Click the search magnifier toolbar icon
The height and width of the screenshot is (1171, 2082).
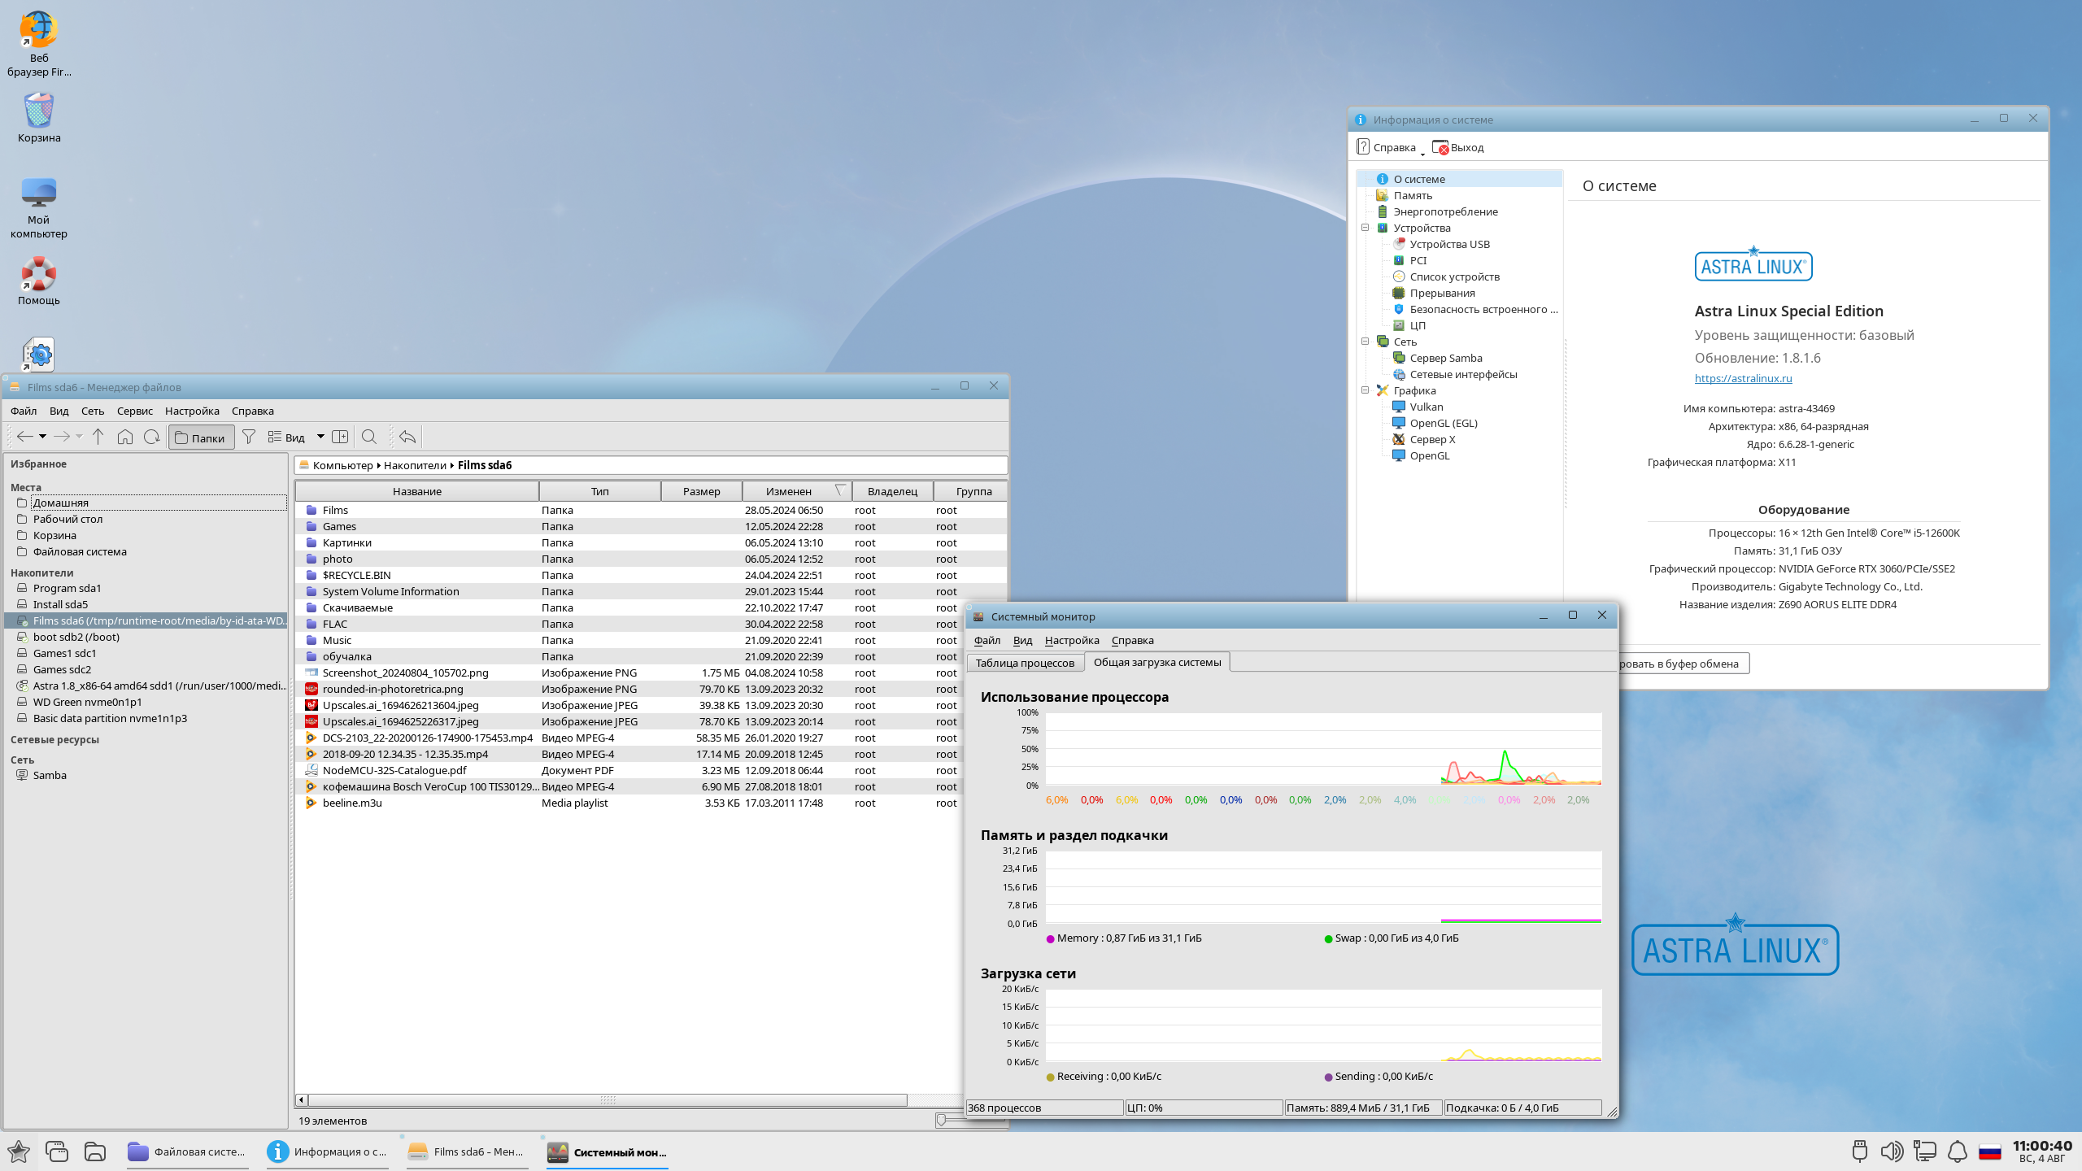coord(368,437)
